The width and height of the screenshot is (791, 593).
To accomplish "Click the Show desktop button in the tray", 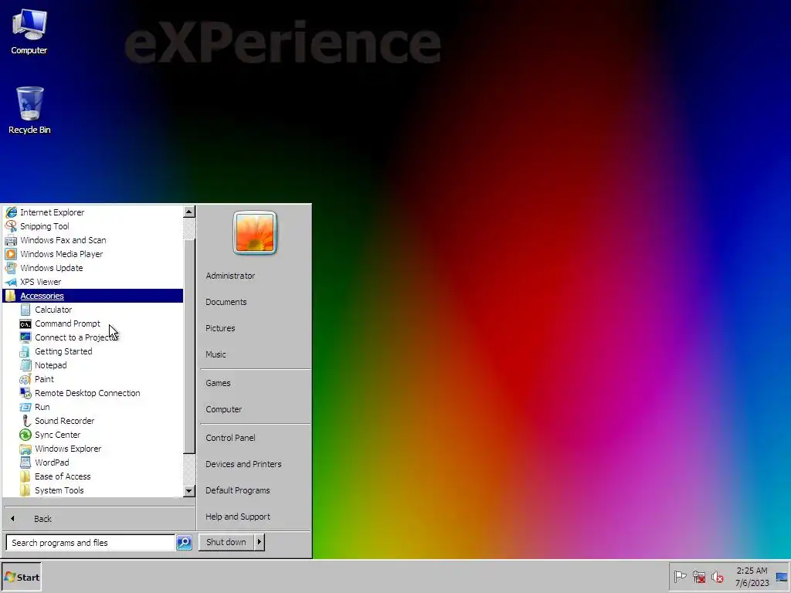I will pyautogui.click(x=782, y=577).
